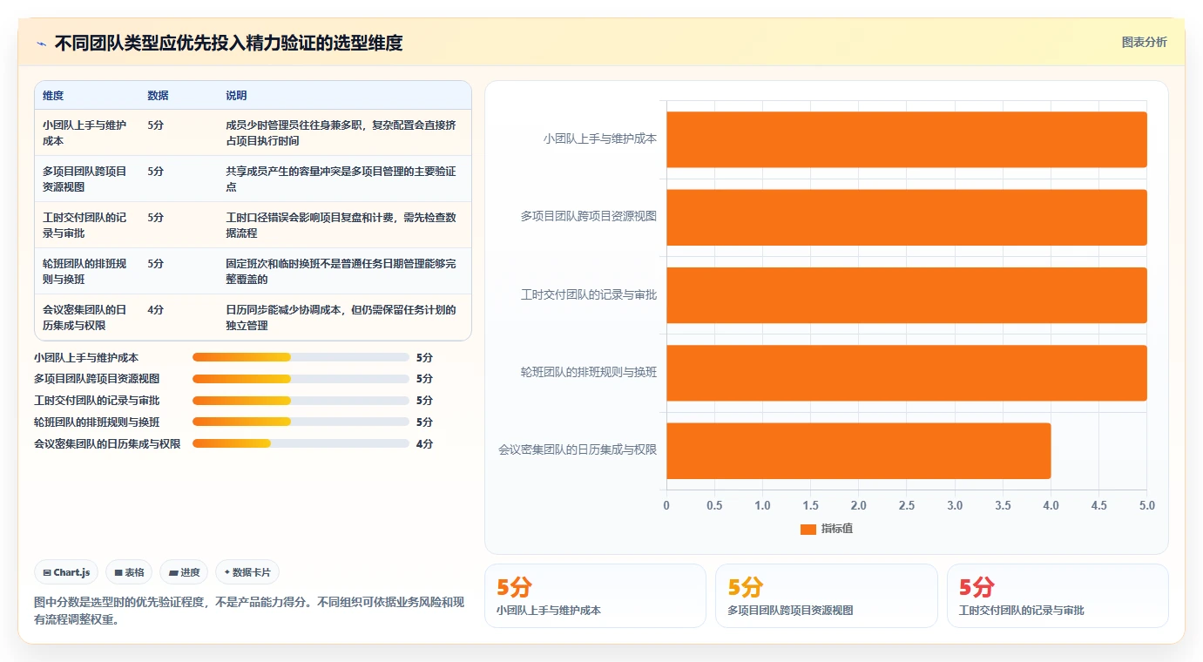Click the progress bar for 小团队上手与维护成本
1203x662 pixels.
tap(301, 357)
